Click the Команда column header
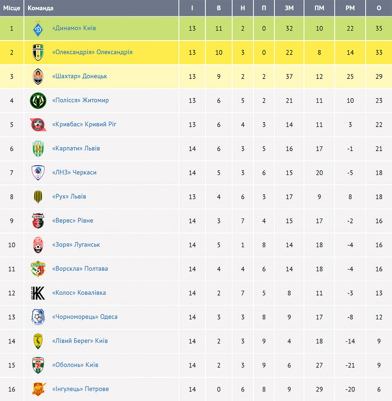 pos(40,8)
